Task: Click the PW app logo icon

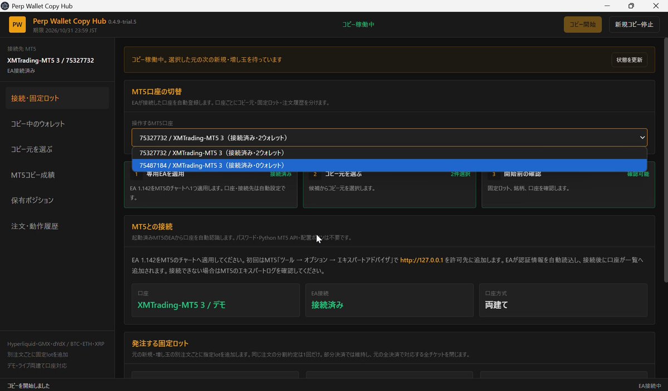Action: (x=17, y=24)
